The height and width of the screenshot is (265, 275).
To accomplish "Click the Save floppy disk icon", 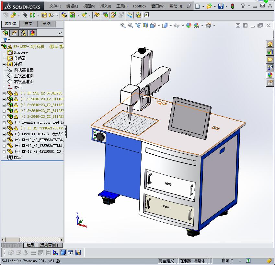I will [x=221, y=6].
